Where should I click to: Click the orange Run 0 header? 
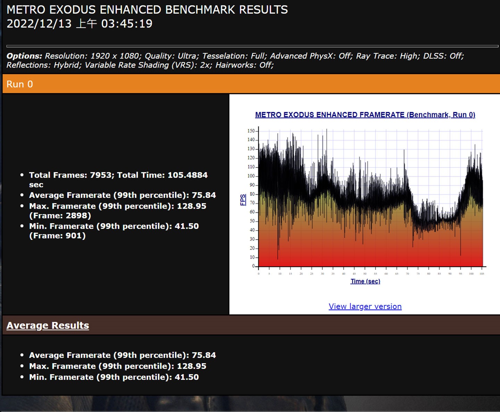click(251, 84)
